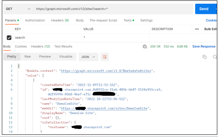Open the $metadata#sites context link
The image size is (218, 137).
(106, 71)
